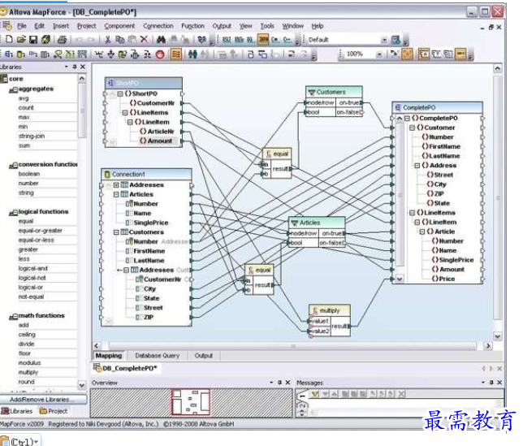
Task: Click the SinglePrice field in CompletePO
Action: coord(456,260)
